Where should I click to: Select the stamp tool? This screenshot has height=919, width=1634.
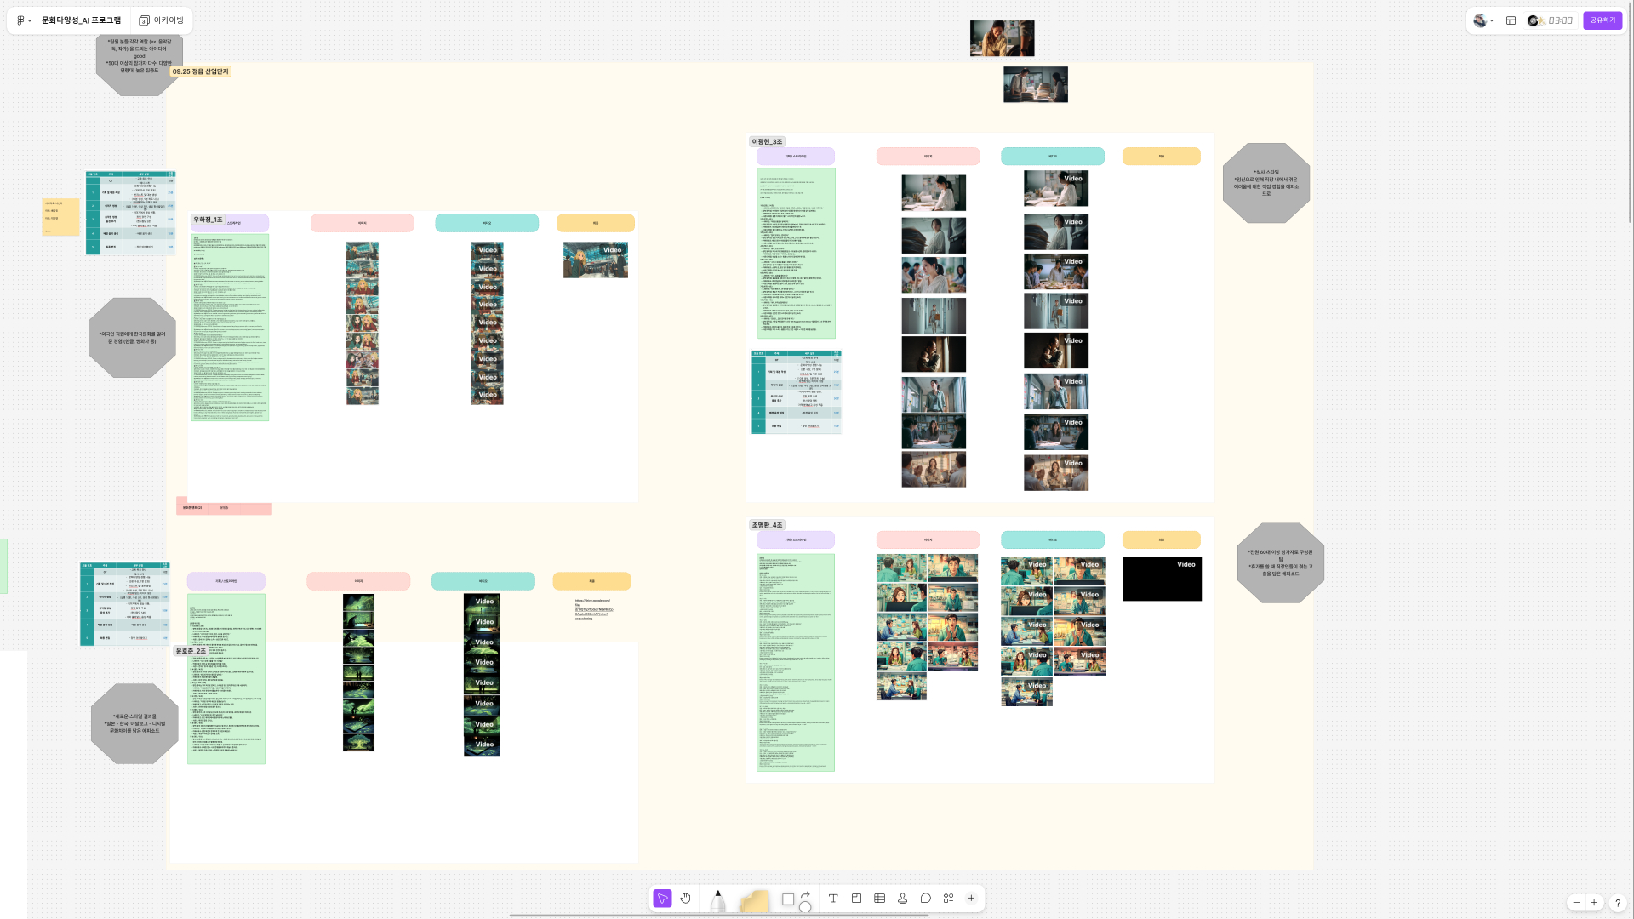pyautogui.click(x=902, y=898)
